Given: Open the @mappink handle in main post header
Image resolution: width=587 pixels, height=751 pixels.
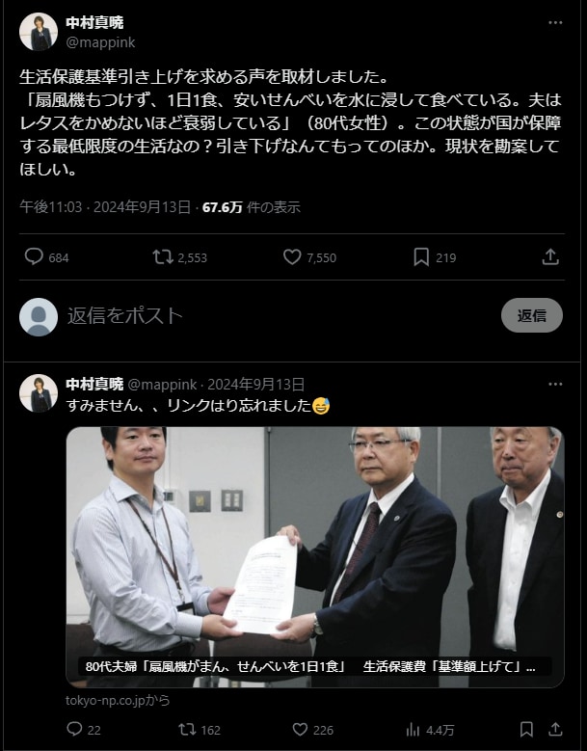Looking at the screenshot, I should point(100,42).
